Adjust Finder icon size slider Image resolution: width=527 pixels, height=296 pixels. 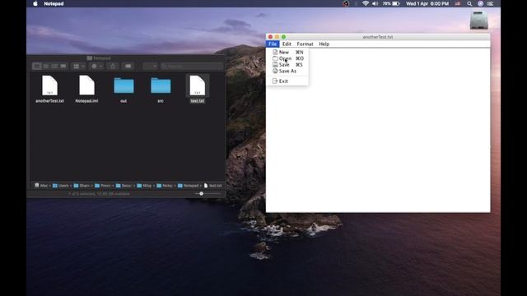click(x=201, y=194)
